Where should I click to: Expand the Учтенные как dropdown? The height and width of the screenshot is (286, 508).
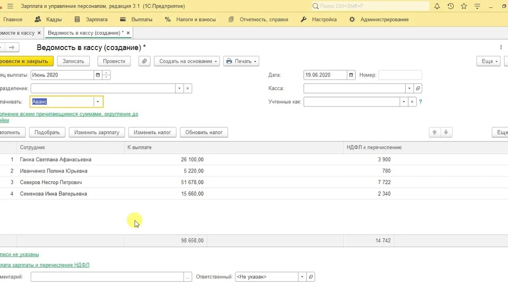tap(404, 102)
